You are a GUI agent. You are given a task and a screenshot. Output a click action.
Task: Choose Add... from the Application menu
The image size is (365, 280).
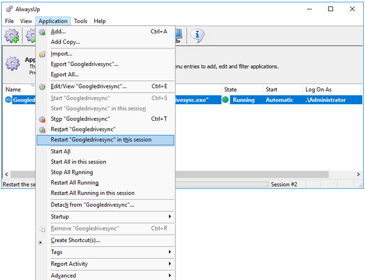pyautogui.click(x=106, y=32)
